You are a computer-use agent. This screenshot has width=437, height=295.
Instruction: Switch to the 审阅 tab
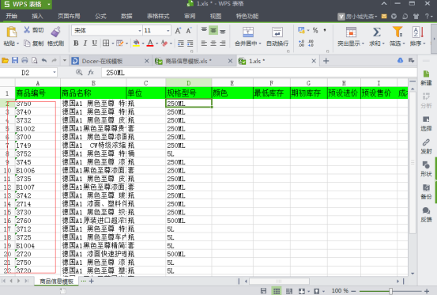(190, 16)
